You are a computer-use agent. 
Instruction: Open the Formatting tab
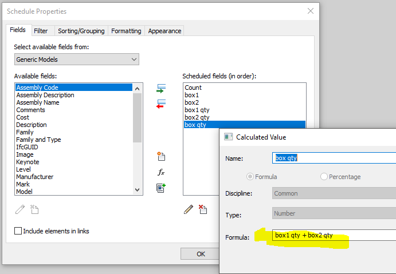click(x=126, y=31)
